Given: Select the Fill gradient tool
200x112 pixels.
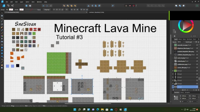Looking at the screenshot, I should point(2,36).
